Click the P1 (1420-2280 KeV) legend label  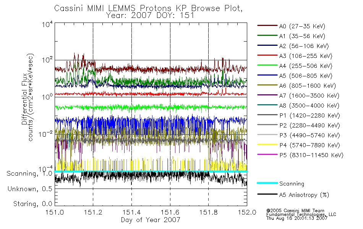tap(310, 116)
